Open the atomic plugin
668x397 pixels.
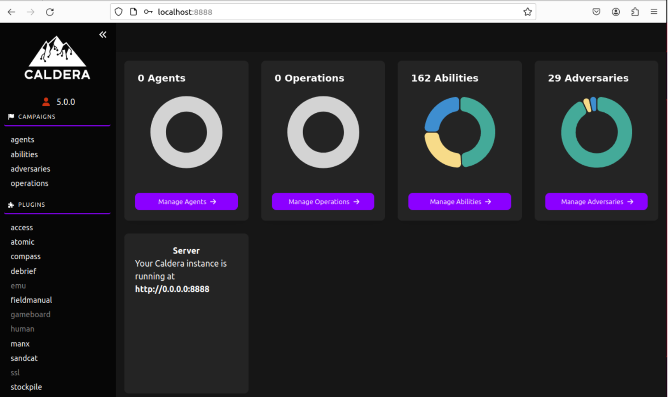22,242
